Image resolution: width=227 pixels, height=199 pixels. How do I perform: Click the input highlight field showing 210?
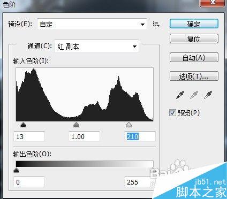[140, 136]
